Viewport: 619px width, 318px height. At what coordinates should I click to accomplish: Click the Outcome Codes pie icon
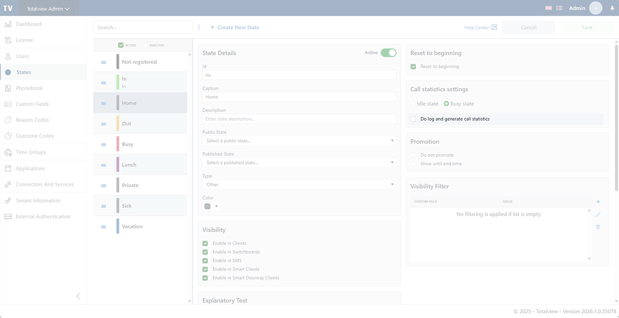7,136
